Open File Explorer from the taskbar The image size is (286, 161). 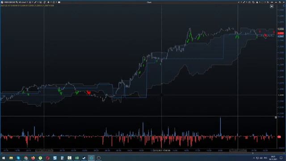11,158
